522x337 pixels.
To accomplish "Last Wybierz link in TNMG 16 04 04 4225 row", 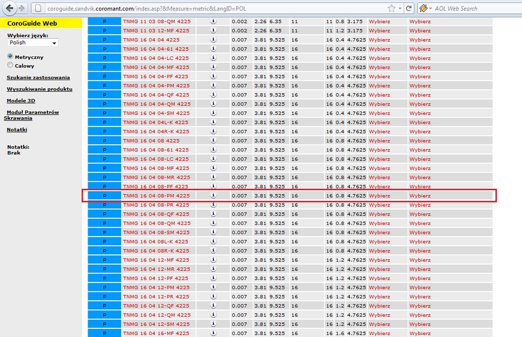I will coord(420,40).
